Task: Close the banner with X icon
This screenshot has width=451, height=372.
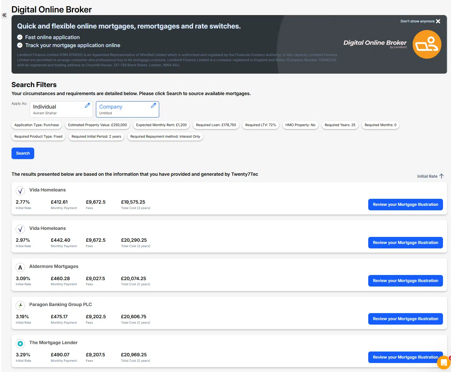Action: tap(438, 21)
